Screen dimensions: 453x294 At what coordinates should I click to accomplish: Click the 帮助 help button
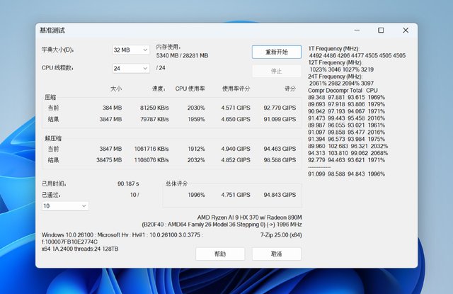point(220,254)
